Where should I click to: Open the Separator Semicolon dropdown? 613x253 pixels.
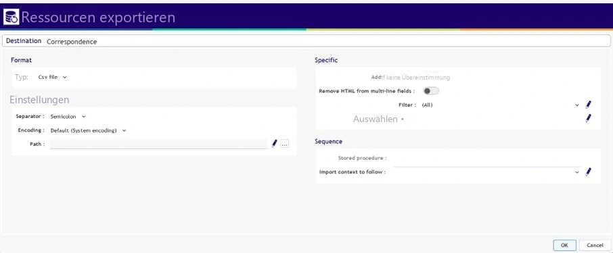tap(68, 116)
